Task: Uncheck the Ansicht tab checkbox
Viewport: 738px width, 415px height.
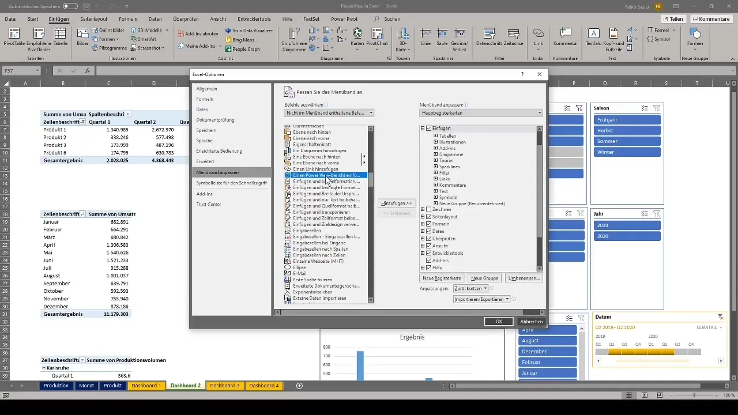Action: point(428,246)
